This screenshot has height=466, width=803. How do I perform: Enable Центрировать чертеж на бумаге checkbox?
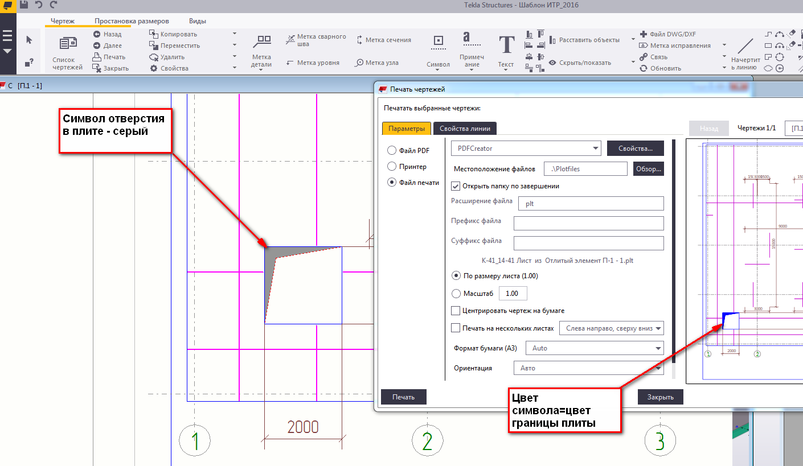click(x=456, y=311)
